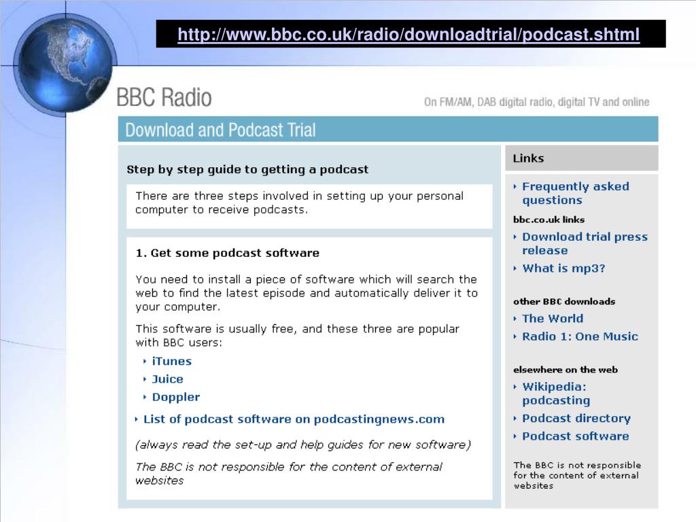Click 'You need to install a piece of software' paragraph
696x522 pixels.
pyautogui.click(x=307, y=293)
